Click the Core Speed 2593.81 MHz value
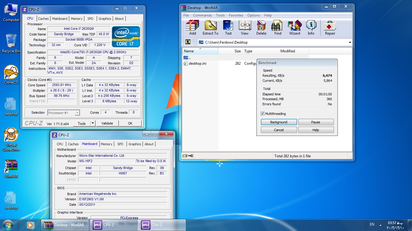Screen dimensions: 412x231 62,85
